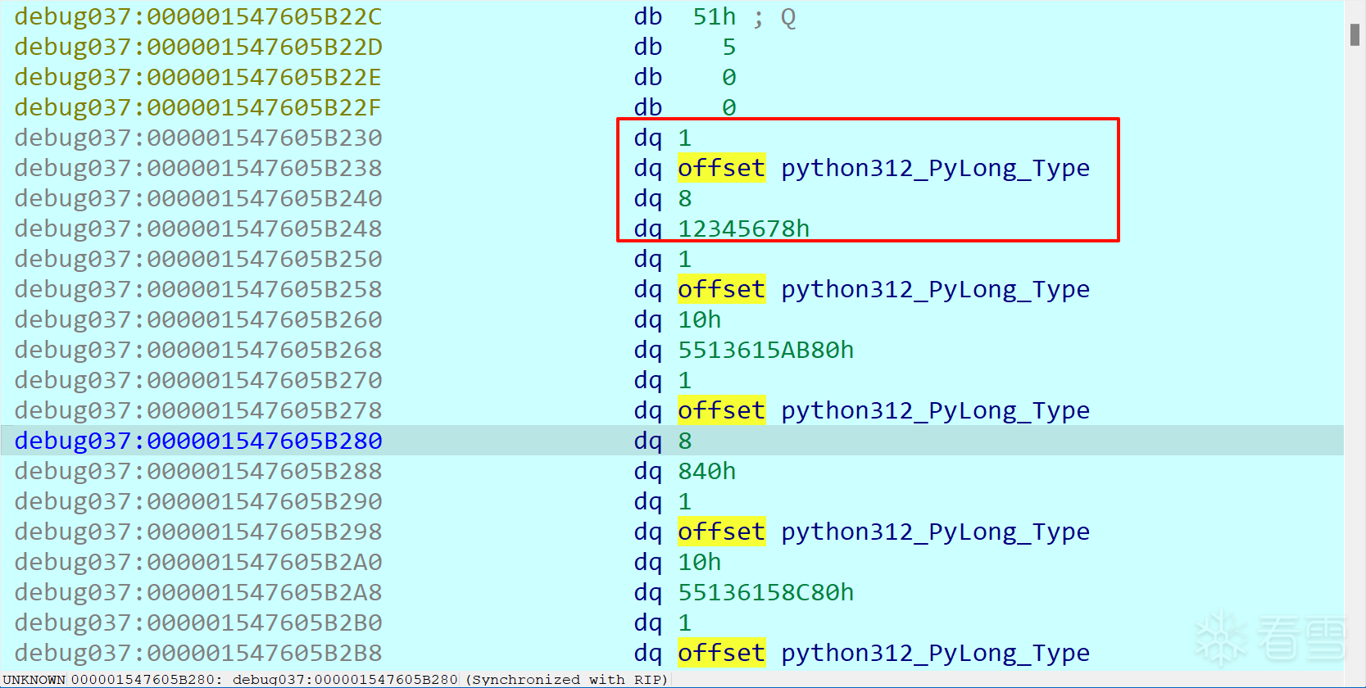Click python312_PyLong_Type at address B2B8
This screenshot has height=688, width=1366.
tap(935, 654)
